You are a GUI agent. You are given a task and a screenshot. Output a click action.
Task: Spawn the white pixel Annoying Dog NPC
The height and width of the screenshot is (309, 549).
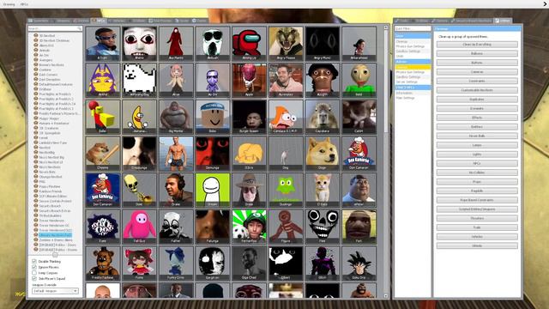(139, 80)
